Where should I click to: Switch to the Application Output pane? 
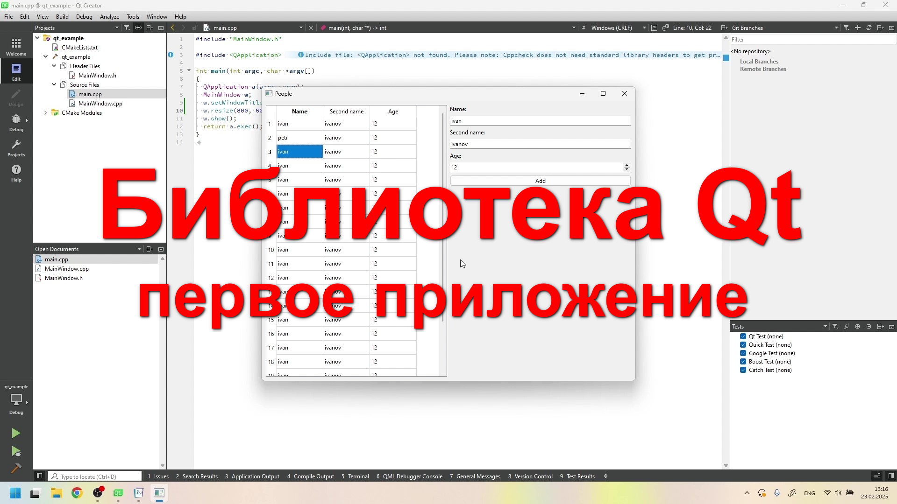coord(256,476)
